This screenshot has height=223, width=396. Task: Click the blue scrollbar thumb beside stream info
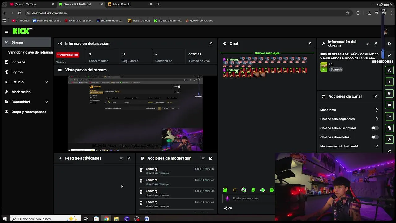pos(383,53)
